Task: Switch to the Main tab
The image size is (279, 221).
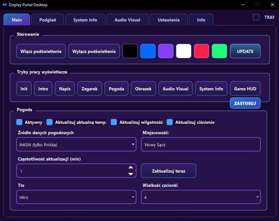Action: point(17,19)
